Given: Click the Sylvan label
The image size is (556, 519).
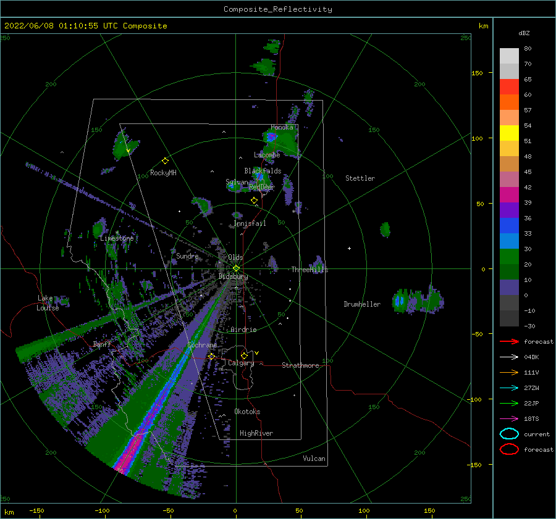Looking at the screenshot, I should tap(237, 183).
